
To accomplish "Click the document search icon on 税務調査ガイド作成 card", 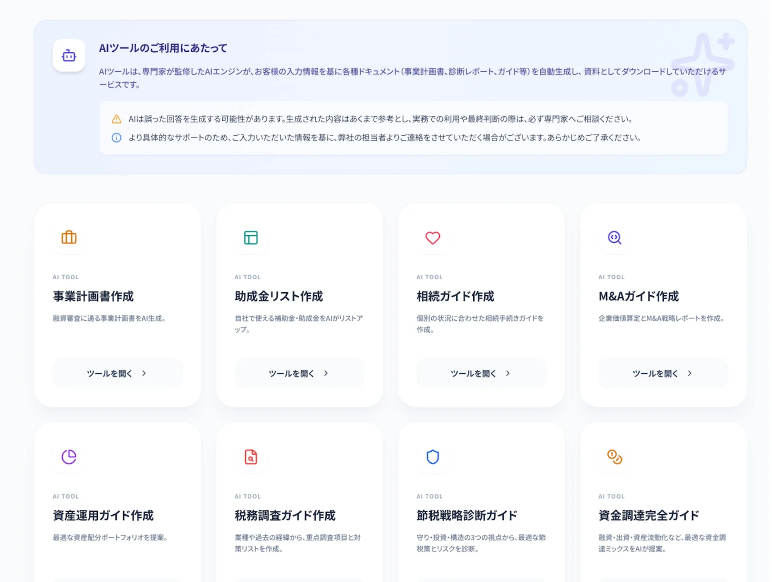I will (x=251, y=457).
